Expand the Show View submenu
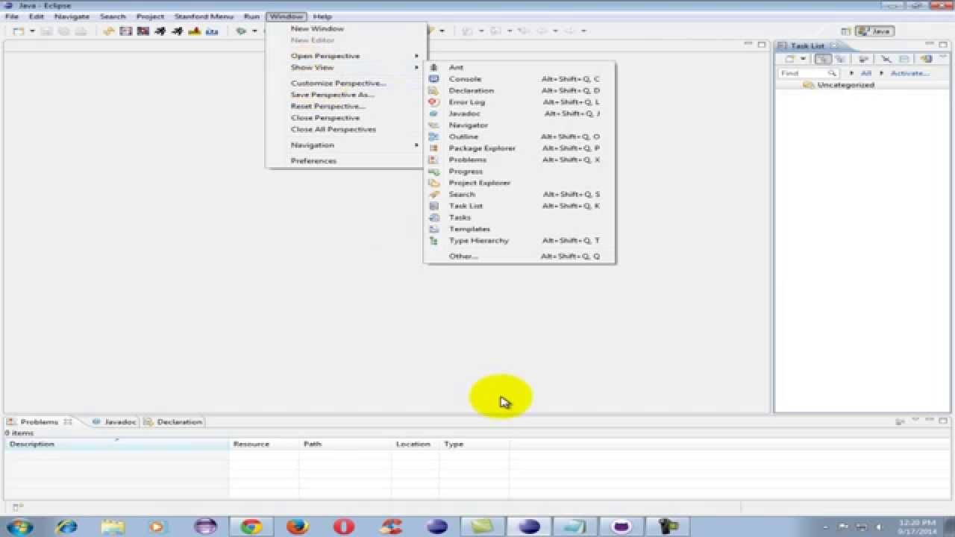Screen dimensions: 955x537 [347, 67]
